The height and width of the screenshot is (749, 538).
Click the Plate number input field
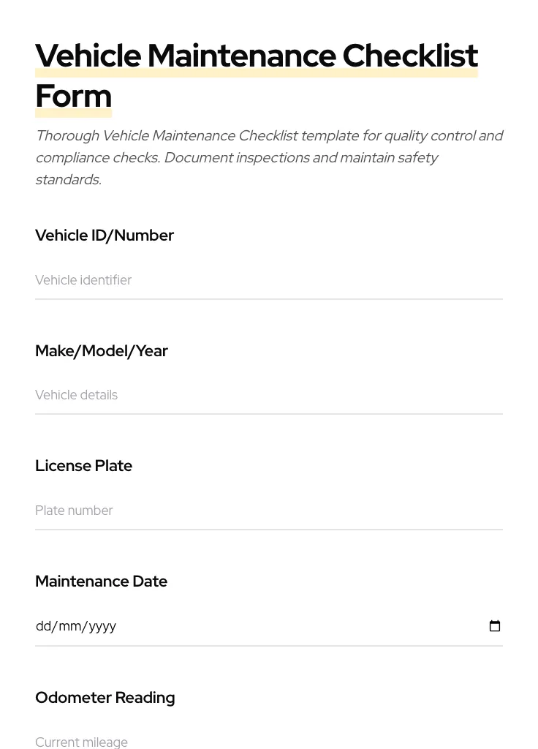(x=219, y=511)
